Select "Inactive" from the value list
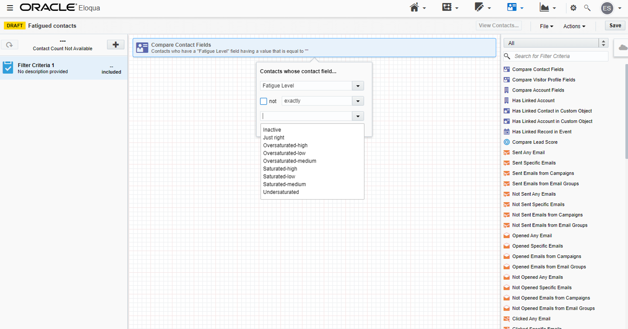The image size is (628, 329). 272,129
